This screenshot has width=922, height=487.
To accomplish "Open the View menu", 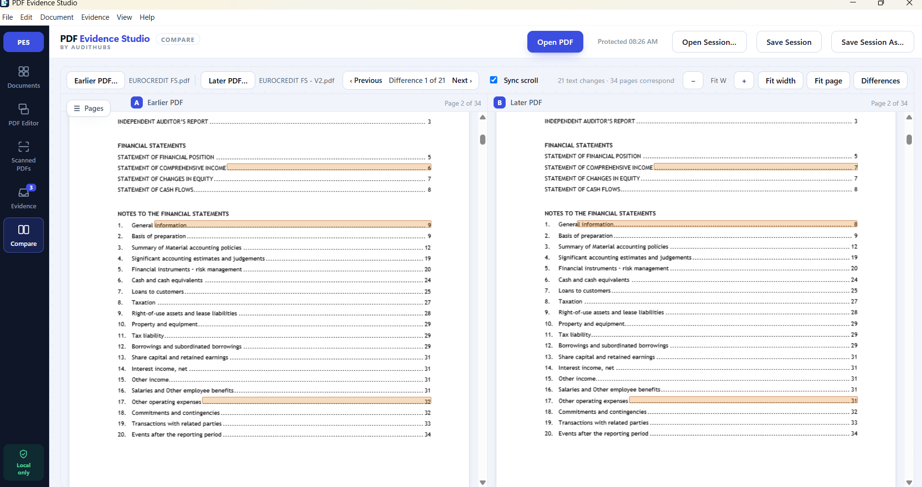I will pos(124,17).
